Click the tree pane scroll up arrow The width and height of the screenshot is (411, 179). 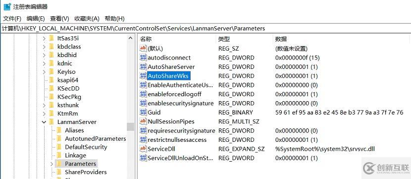[131, 38]
